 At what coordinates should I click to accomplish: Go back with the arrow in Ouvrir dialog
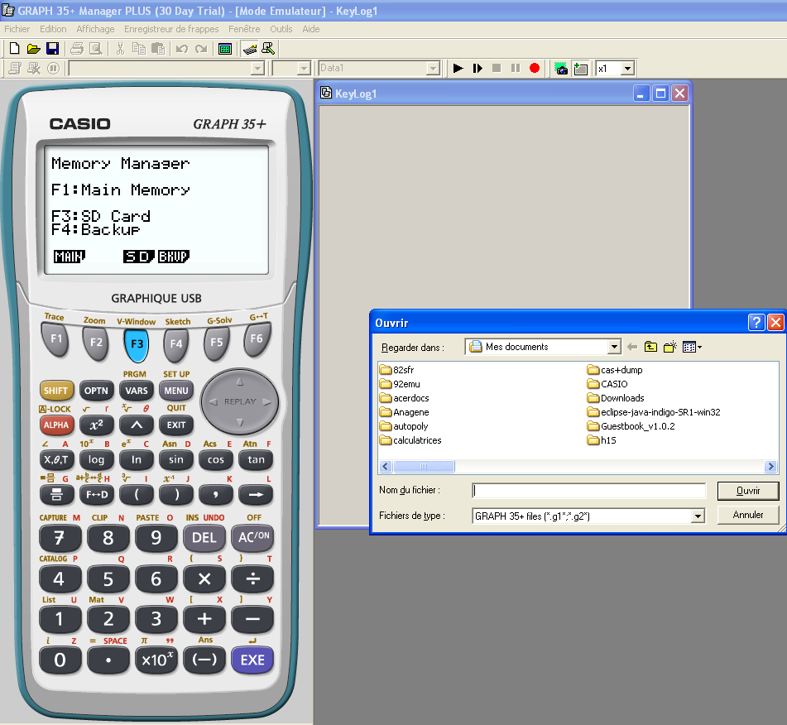coord(632,347)
